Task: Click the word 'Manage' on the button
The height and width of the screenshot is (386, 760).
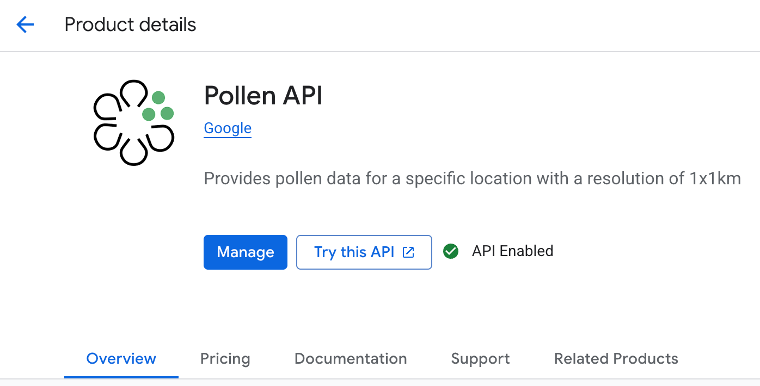Action: tap(246, 252)
